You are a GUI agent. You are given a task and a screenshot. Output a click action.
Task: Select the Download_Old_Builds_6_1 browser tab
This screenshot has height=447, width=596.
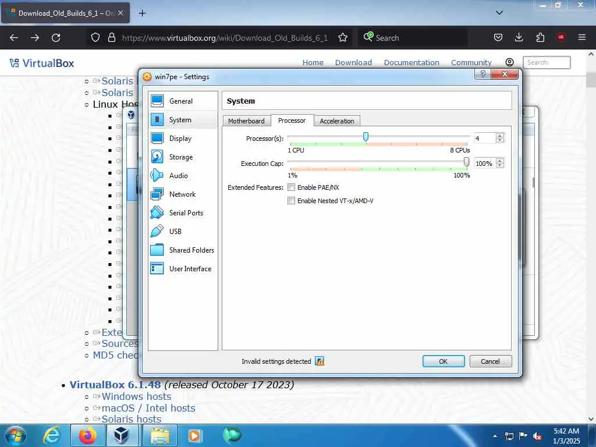(65, 13)
